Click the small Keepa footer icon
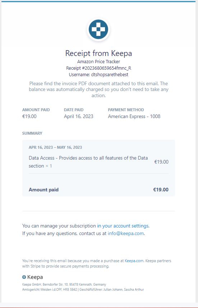 coord(24,277)
